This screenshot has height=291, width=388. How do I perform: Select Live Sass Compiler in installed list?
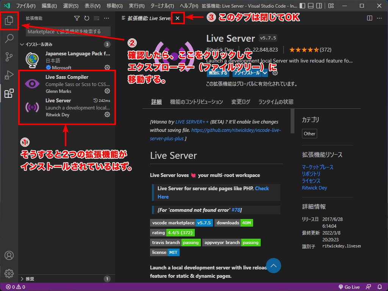click(x=67, y=84)
